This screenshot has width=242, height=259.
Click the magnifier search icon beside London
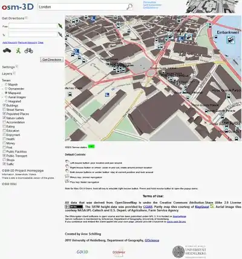tap(129, 7)
